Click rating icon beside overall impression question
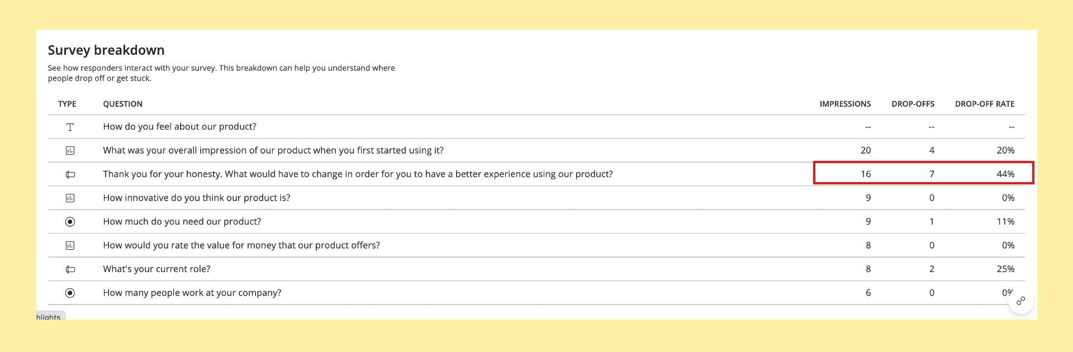 tap(70, 150)
